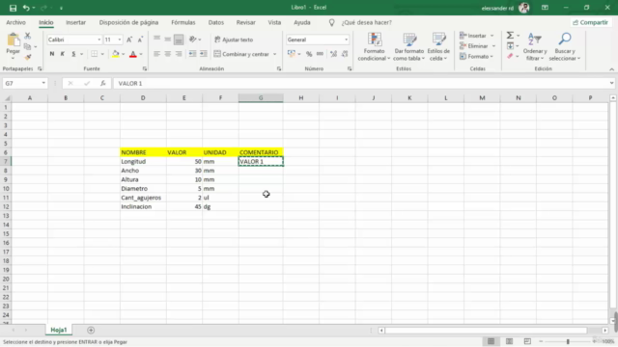
Task: Click the Clear eraser icon
Action: tap(510, 56)
